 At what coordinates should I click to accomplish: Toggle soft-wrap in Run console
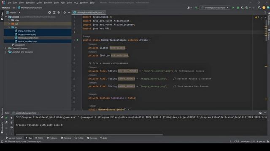11,127
